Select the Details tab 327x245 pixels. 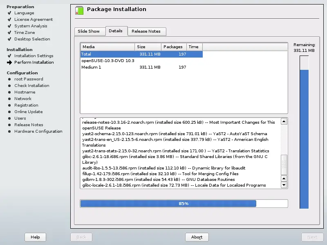pos(116,31)
